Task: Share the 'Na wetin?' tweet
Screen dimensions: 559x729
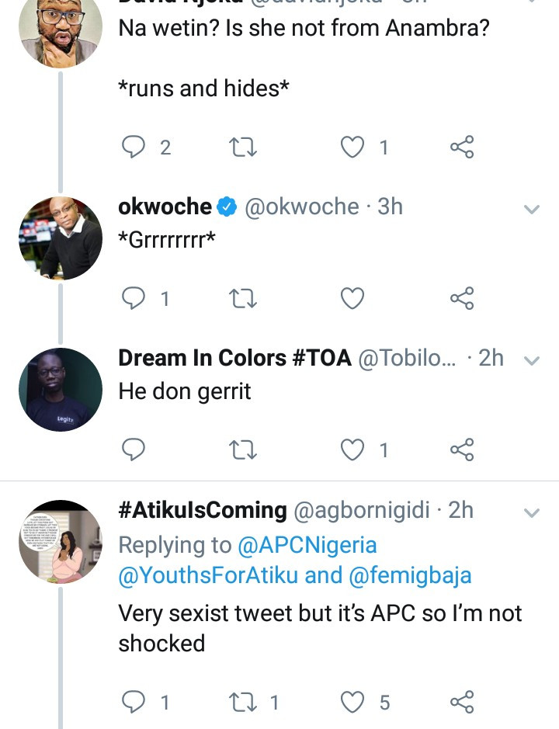Action: click(462, 147)
